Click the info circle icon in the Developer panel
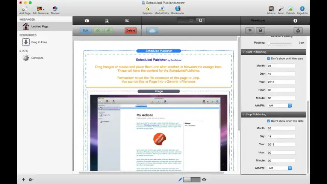The height and width of the screenshot is (184, 327). point(295,21)
